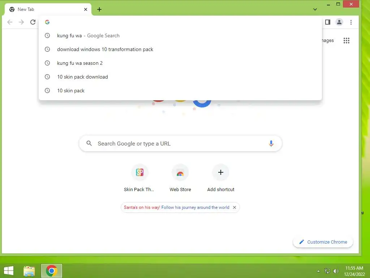Maximize the Chrome window
This screenshot has width=370, height=278.
coord(338,4)
